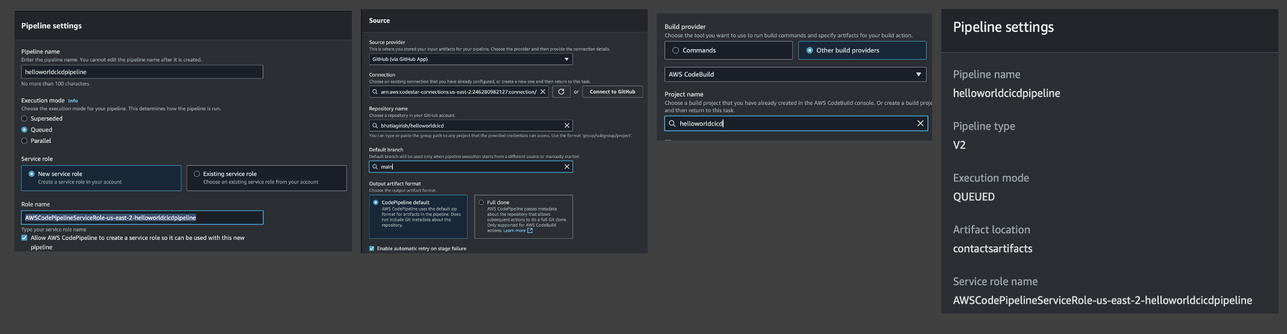Click the refresh connections icon button
Image resolution: width=1287 pixels, height=334 pixels.
pos(561,92)
